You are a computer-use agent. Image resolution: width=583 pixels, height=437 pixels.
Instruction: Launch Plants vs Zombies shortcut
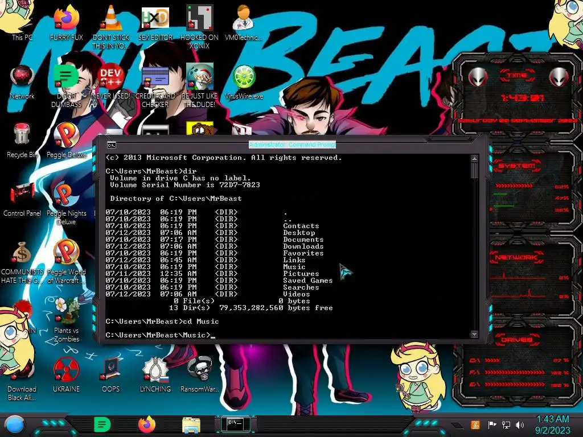(x=66, y=320)
